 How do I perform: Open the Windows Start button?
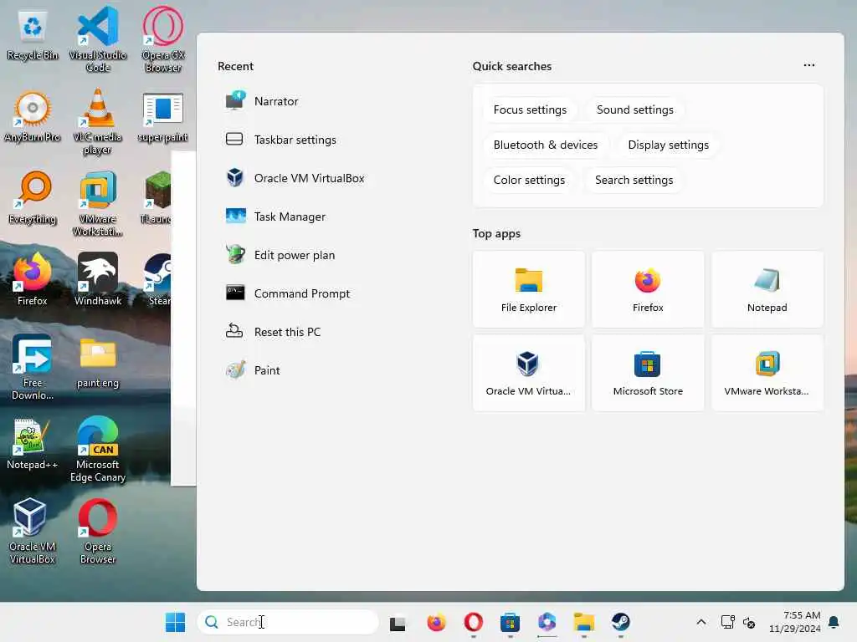[x=175, y=622]
